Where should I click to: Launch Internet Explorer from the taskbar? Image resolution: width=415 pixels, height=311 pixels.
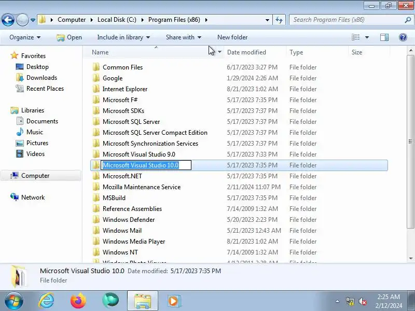pos(46,301)
